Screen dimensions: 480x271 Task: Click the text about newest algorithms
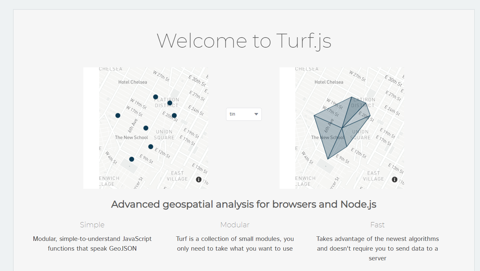click(378, 248)
